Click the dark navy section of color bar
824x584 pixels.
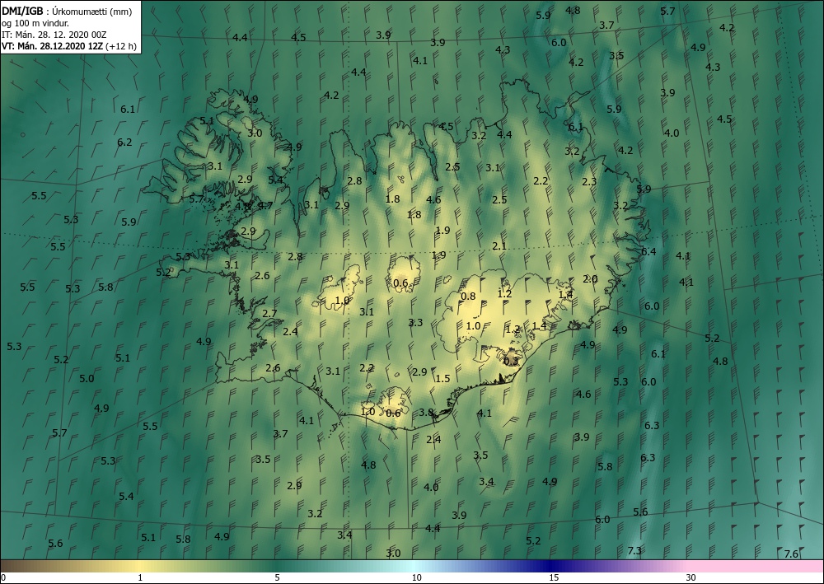coord(552,566)
